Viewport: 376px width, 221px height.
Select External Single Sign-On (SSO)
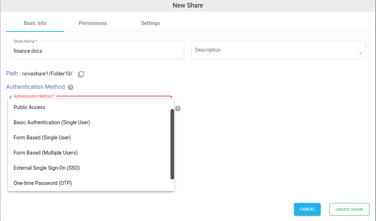(x=47, y=168)
